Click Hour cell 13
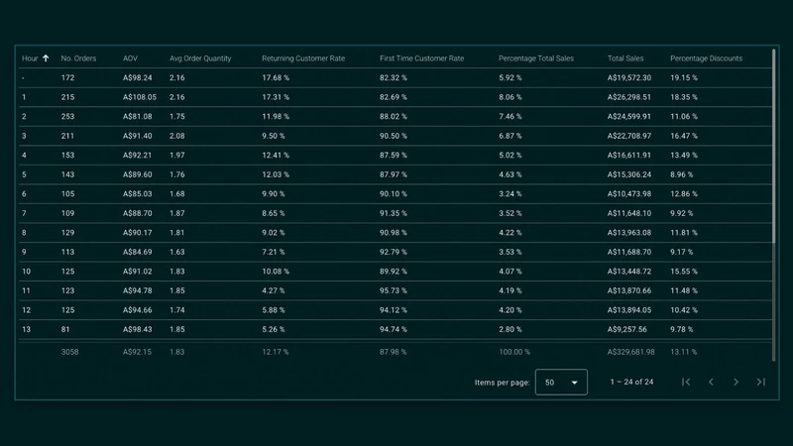The width and height of the screenshot is (793, 446). coord(27,329)
